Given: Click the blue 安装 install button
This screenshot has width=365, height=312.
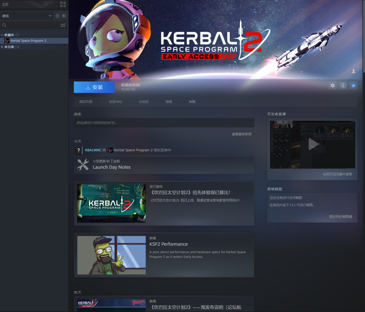Looking at the screenshot, I should [x=94, y=87].
